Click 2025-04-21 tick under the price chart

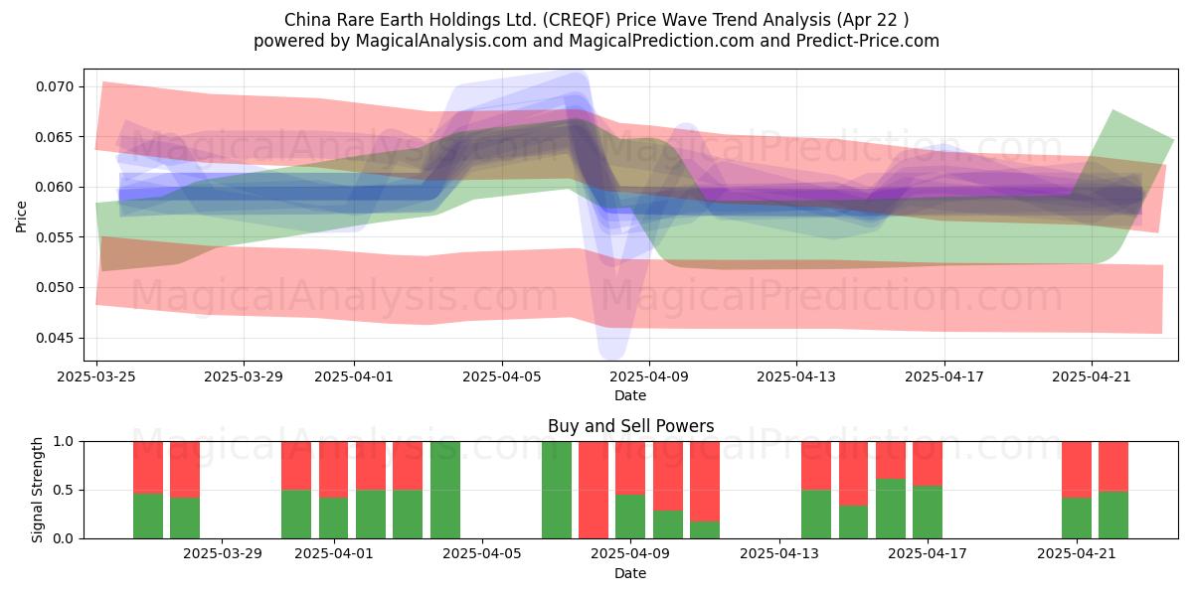click(x=1092, y=376)
